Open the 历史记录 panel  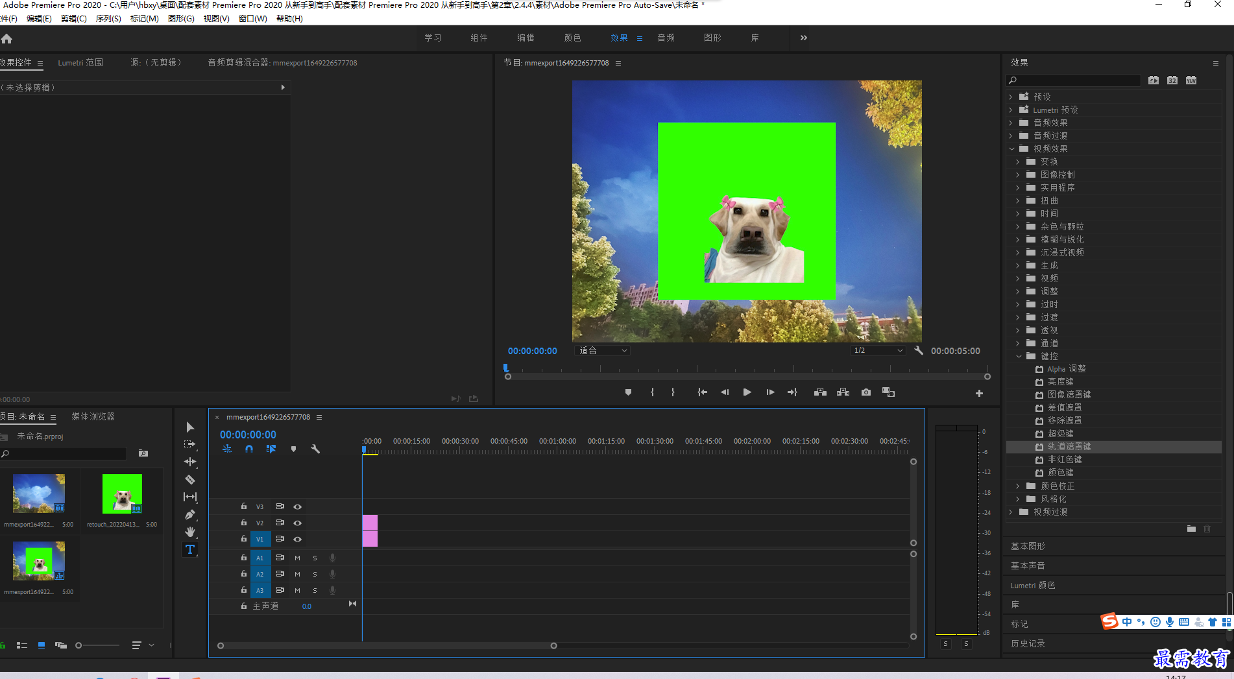[x=1028, y=643]
